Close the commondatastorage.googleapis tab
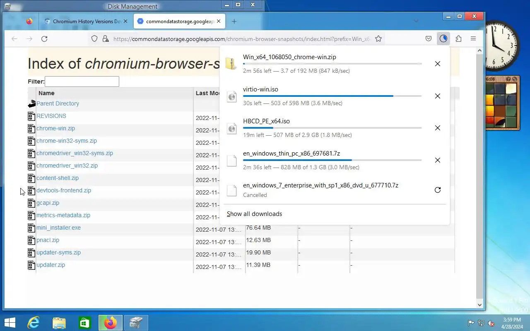Image resolution: width=530 pixels, height=331 pixels. 219,21
